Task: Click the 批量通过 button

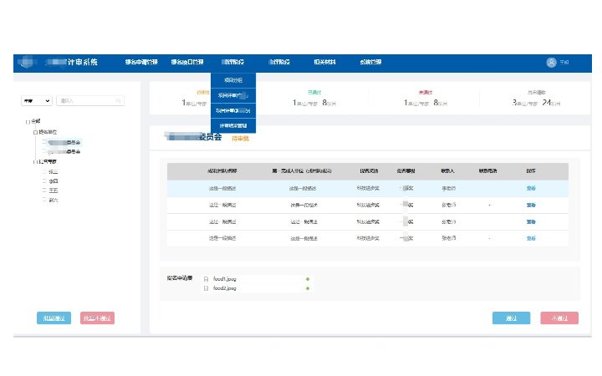Action: tap(54, 318)
